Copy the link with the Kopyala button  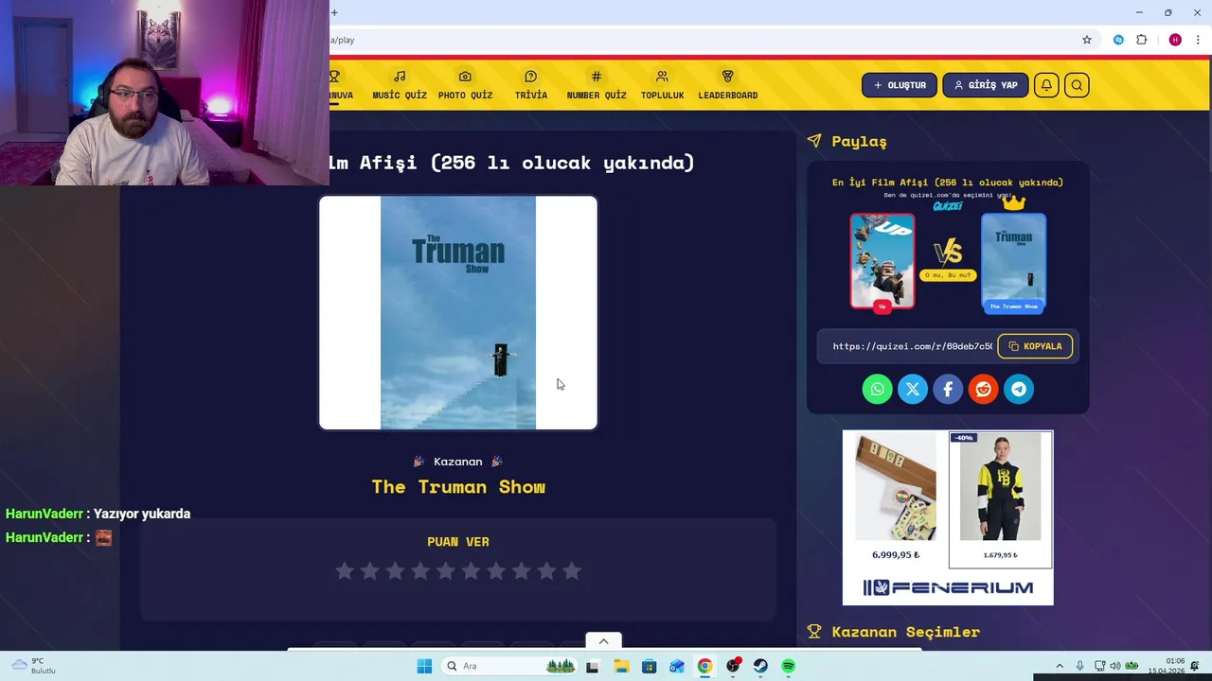(x=1035, y=346)
